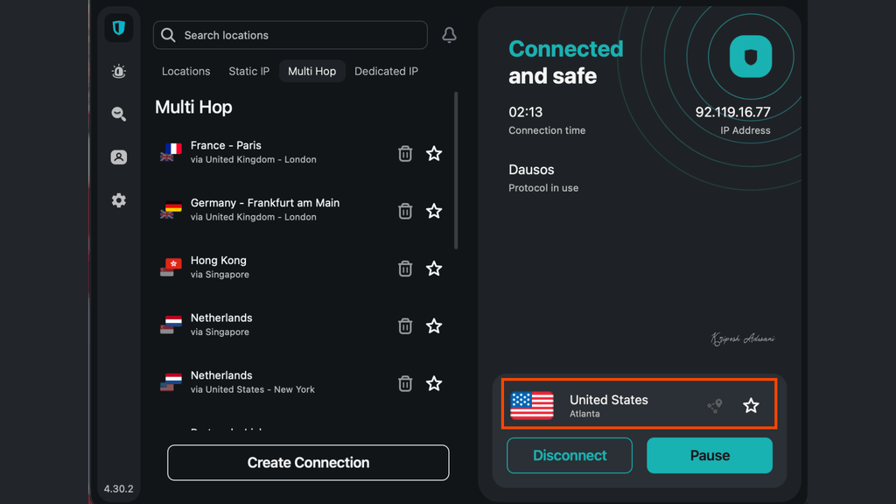The height and width of the screenshot is (504, 896).
Task: Star the Netherlands via Singapore connection
Action: [434, 325]
